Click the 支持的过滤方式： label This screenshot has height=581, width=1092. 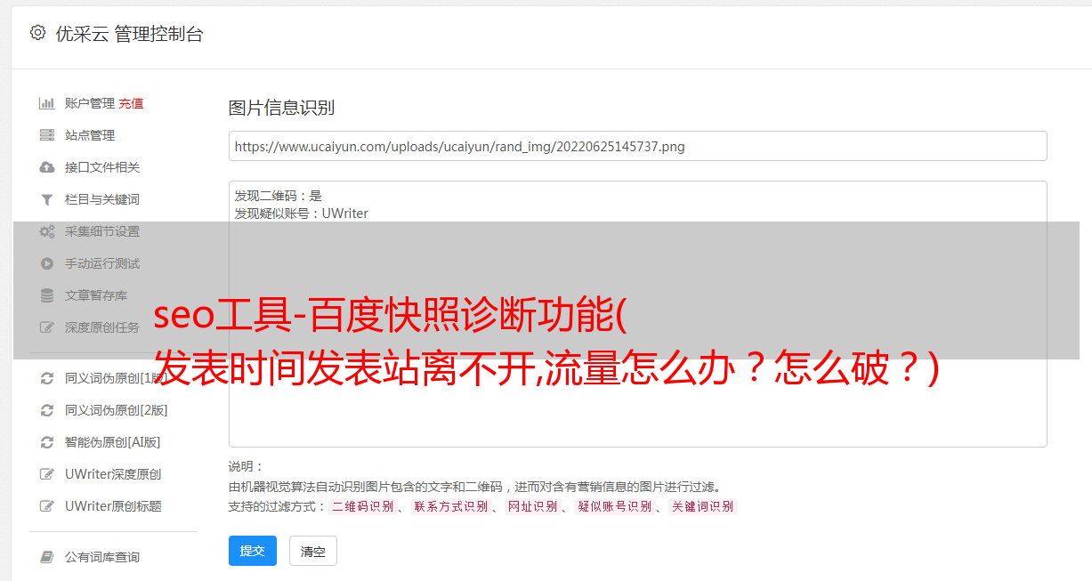click(x=277, y=506)
